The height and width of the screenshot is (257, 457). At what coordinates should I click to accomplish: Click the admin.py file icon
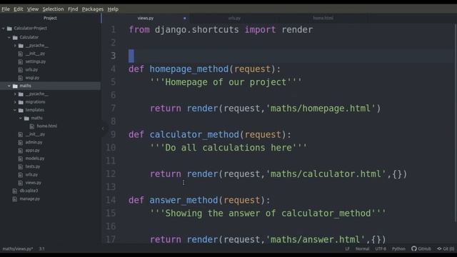pos(21,143)
